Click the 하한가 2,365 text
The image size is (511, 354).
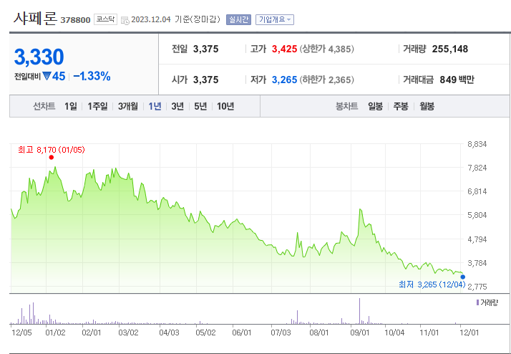[x=326, y=80]
